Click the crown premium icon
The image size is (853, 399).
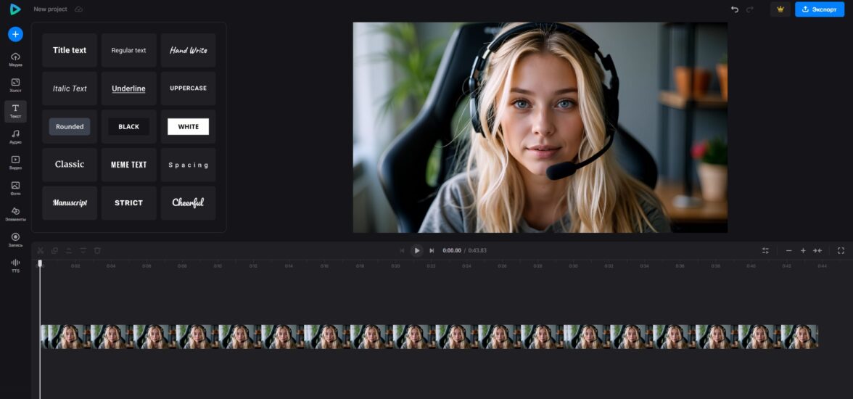(x=780, y=9)
